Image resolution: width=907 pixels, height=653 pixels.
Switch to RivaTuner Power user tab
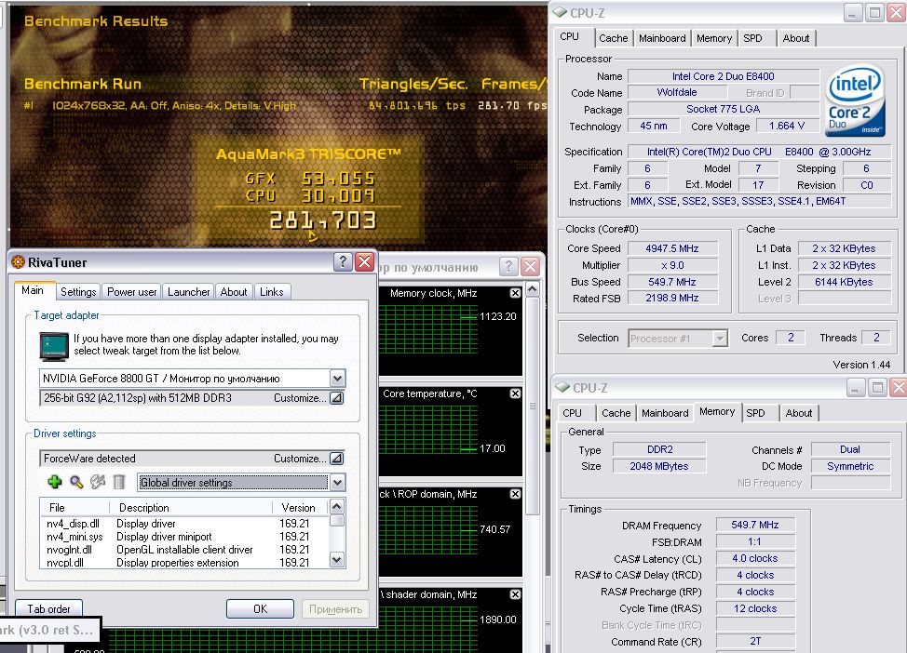click(x=132, y=292)
